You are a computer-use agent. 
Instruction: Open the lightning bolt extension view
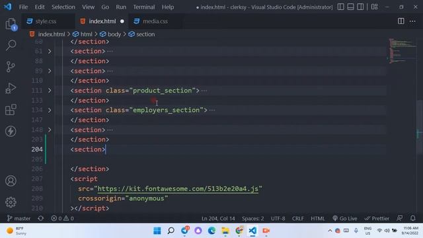click(11, 131)
